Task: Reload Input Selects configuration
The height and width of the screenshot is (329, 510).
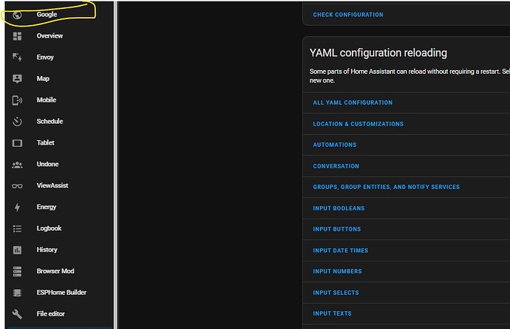Action: pyautogui.click(x=336, y=293)
